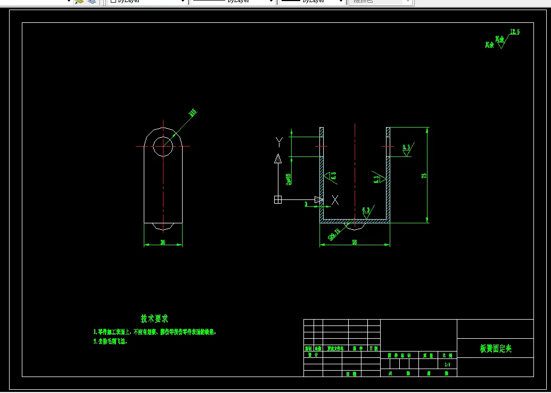Select the 标记 title block cell
This screenshot has height=393, width=551.
(x=309, y=348)
